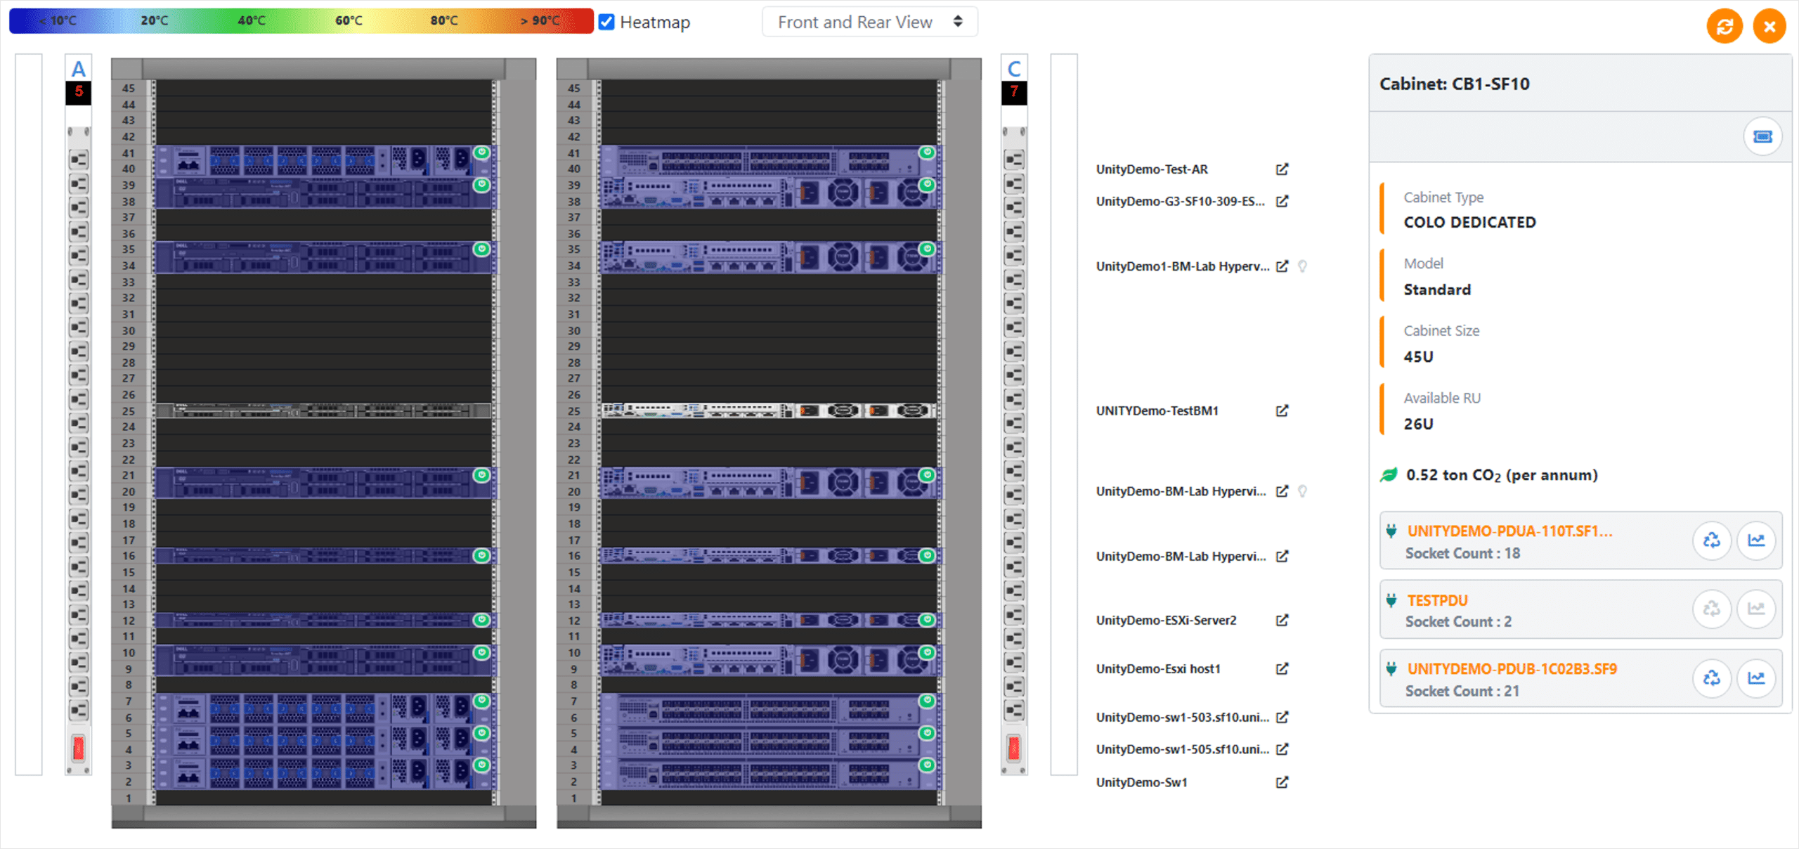The height and width of the screenshot is (849, 1799).
Task: Select UnityDemo-Test-AR device name
Action: tap(1152, 169)
